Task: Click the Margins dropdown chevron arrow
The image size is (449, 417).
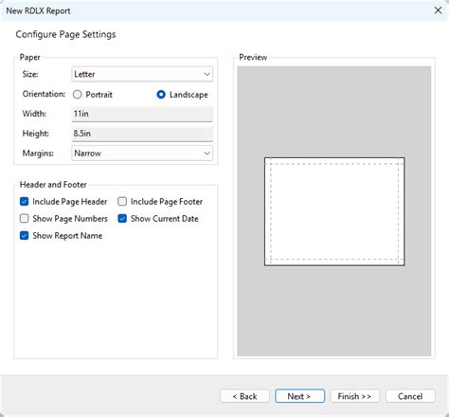Action: pos(207,154)
